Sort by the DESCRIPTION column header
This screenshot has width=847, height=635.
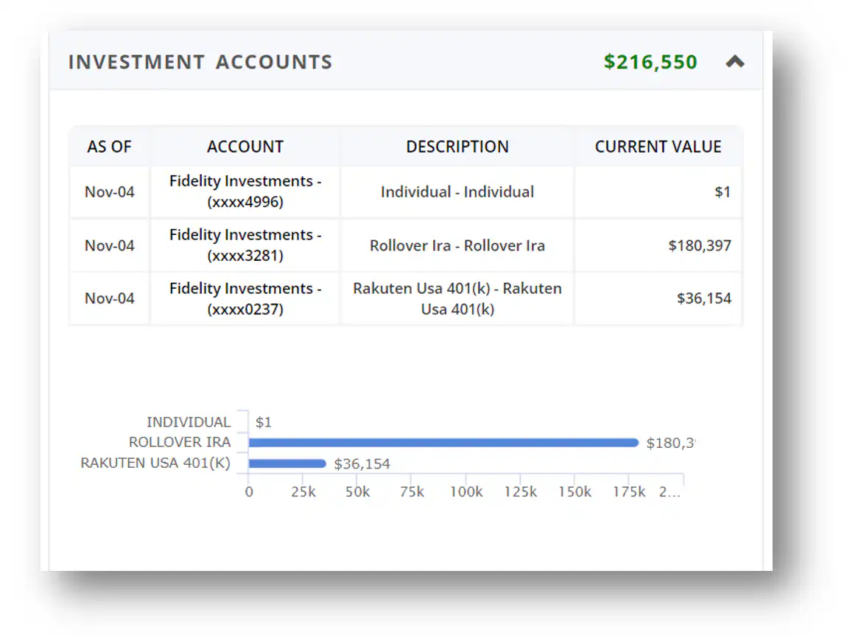(457, 147)
